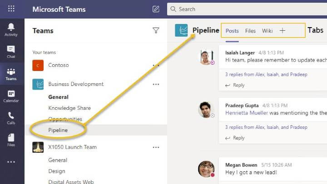
Task: Click the Henrietta Mueller mention
Action: click(x=247, y=113)
